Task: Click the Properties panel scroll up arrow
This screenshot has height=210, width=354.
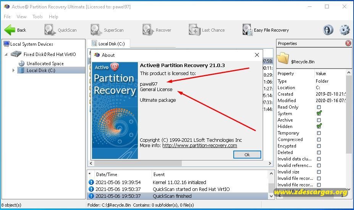Action: pyautogui.click(x=349, y=72)
